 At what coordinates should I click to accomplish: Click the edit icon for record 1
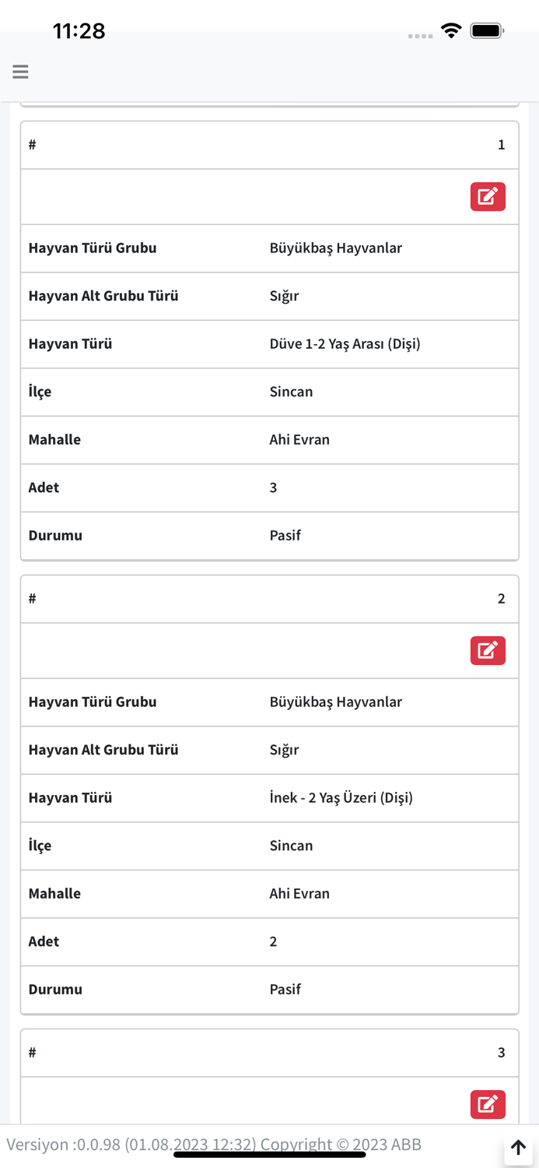[x=488, y=196]
